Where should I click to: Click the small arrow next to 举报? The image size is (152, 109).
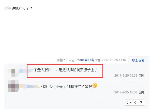(x=64, y=60)
